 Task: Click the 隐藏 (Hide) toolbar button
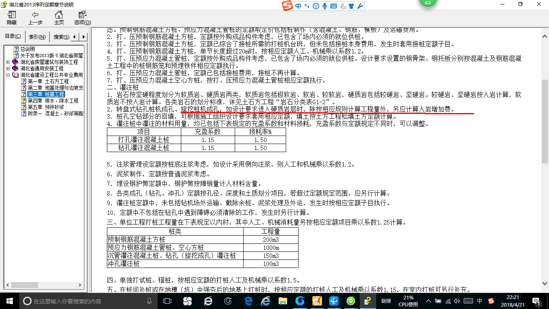pos(12,18)
